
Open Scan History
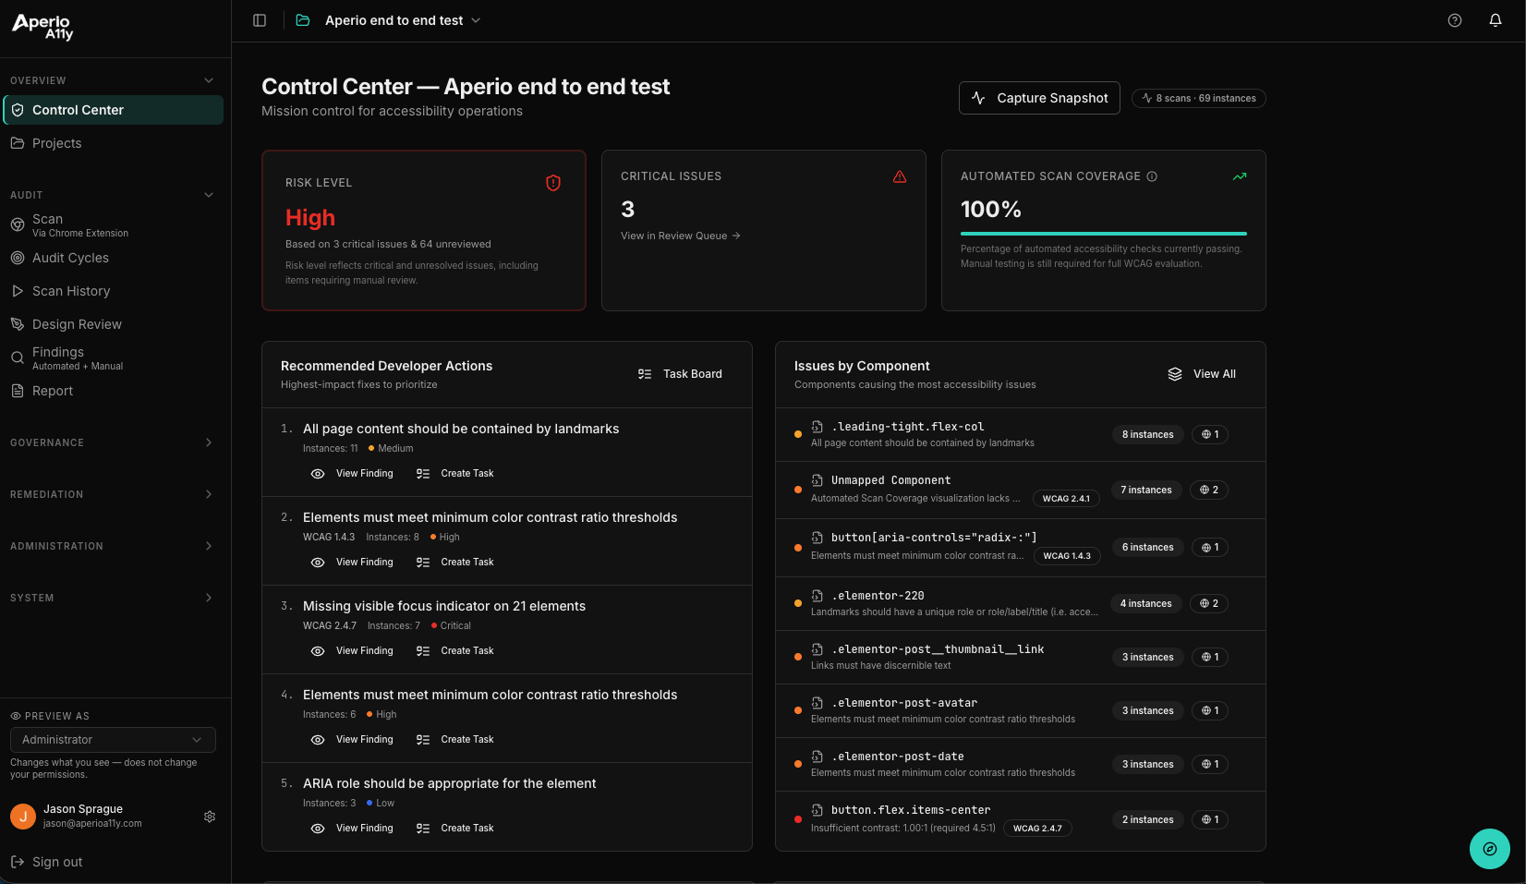click(x=113, y=291)
